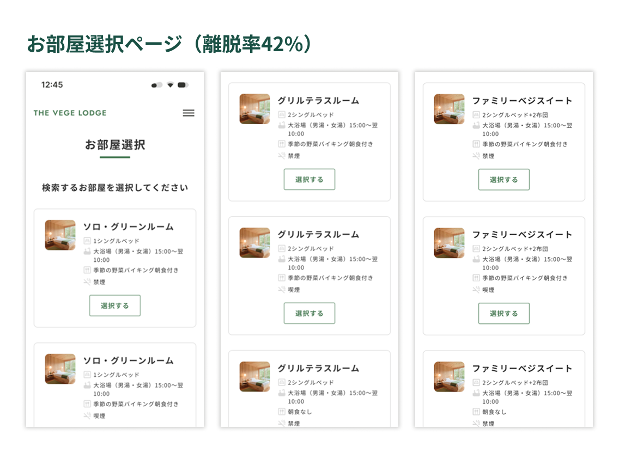The width and height of the screenshot is (619, 453).
Task: Open room photo of 喫煙 ファミリーベジスイート
Action: [x=449, y=243]
